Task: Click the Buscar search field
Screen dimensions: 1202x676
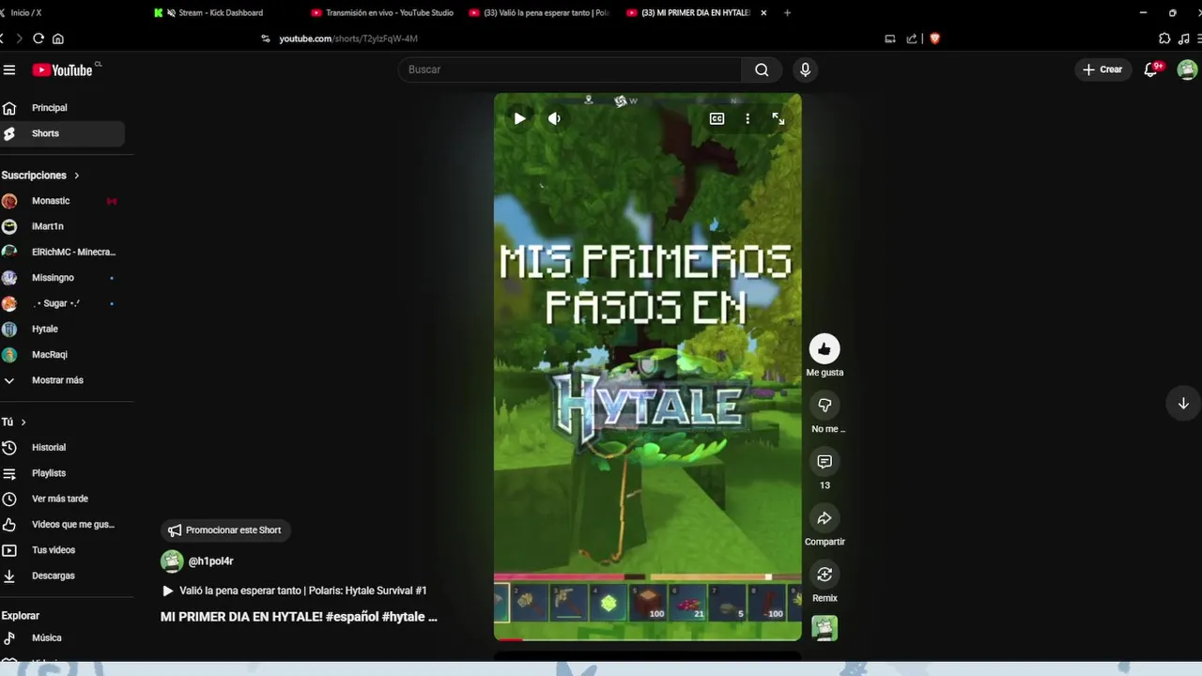Action: coord(570,69)
